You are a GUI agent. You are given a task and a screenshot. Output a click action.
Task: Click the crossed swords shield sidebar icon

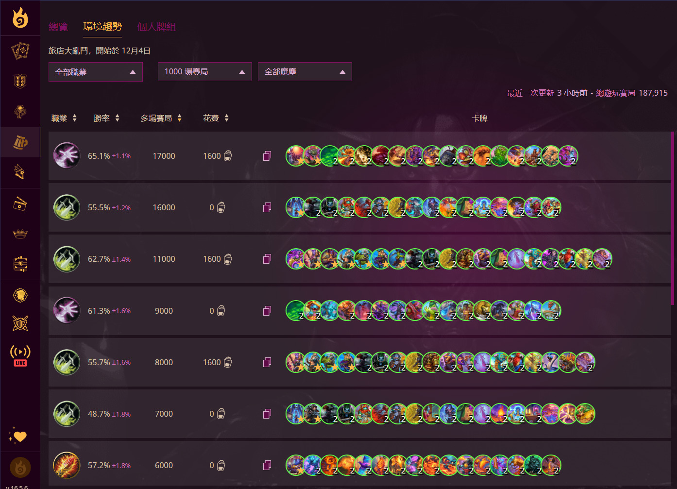(20, 323)
